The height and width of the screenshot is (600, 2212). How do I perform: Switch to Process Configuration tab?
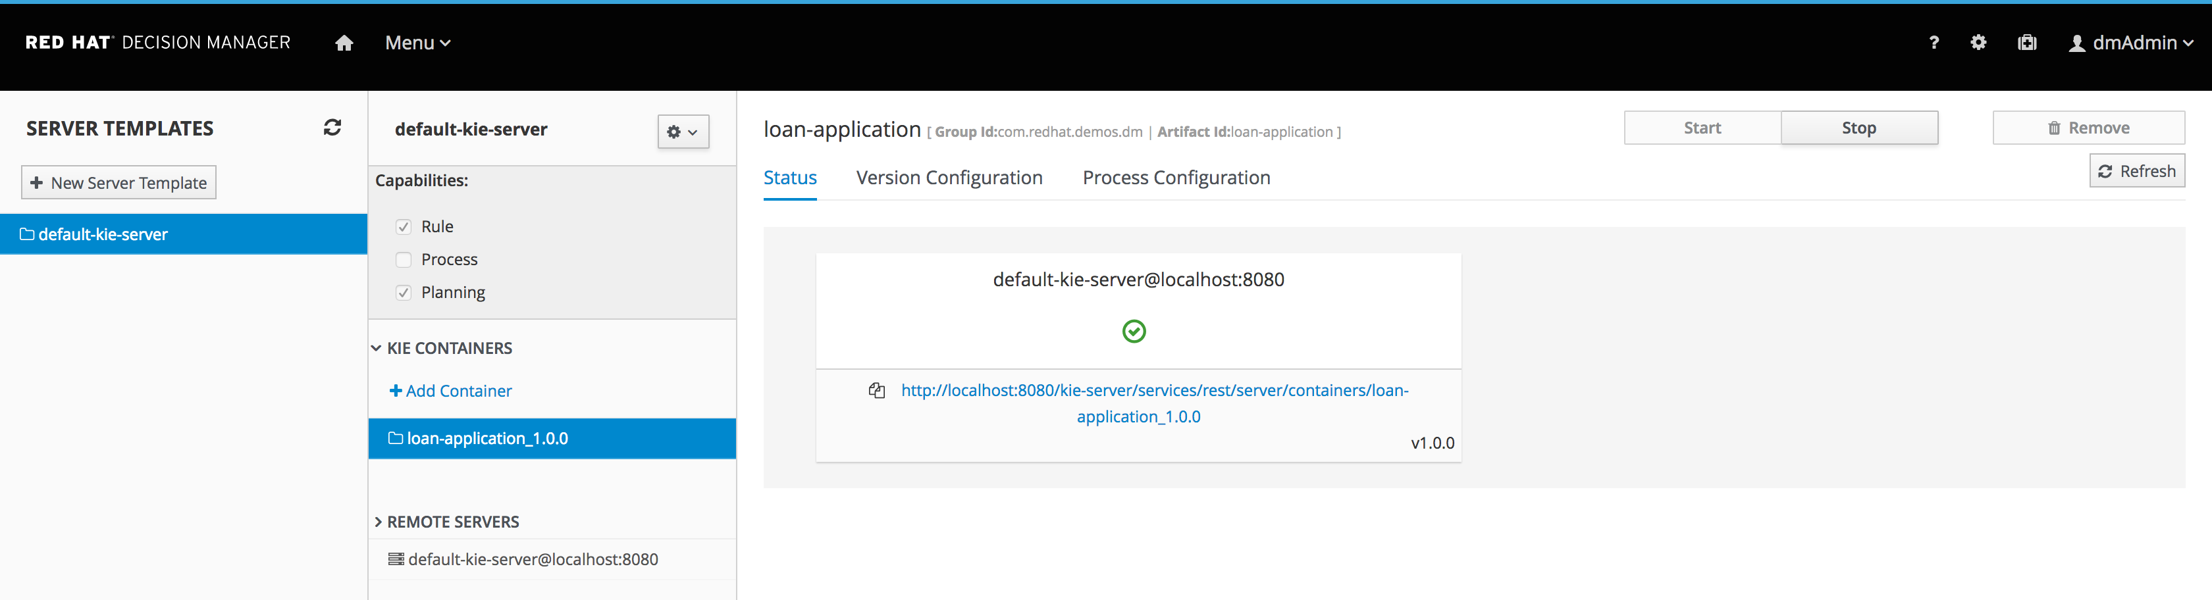click(x=1176, y=178)
